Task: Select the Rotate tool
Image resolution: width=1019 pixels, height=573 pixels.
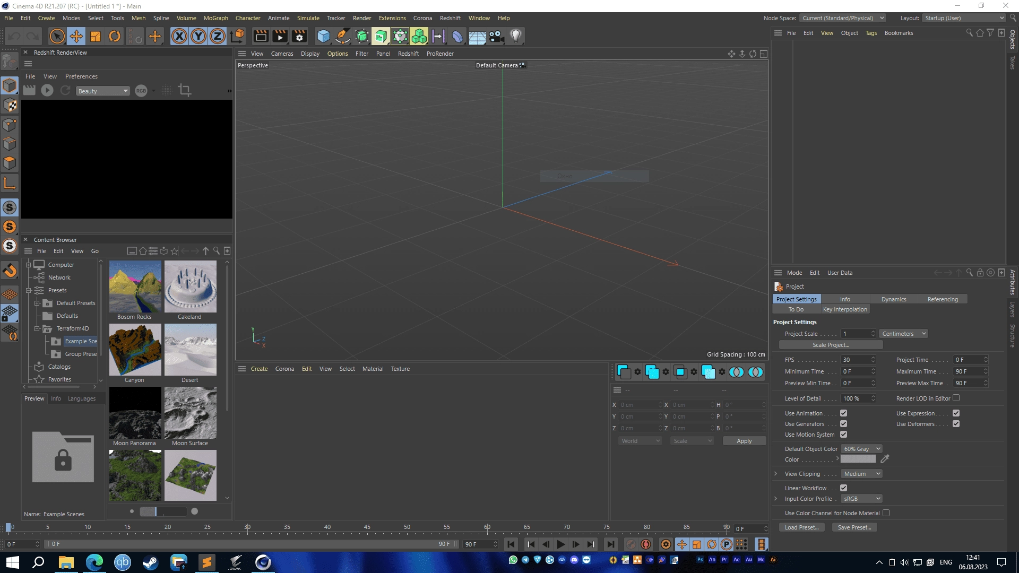Action: [115, 36]
